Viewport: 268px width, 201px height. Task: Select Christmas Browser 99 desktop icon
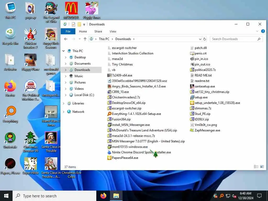coord(30,142)
